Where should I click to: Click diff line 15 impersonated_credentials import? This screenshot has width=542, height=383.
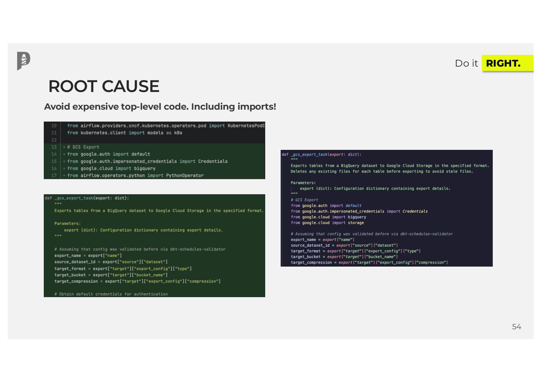pyautogui.click(x=147, y=161)
